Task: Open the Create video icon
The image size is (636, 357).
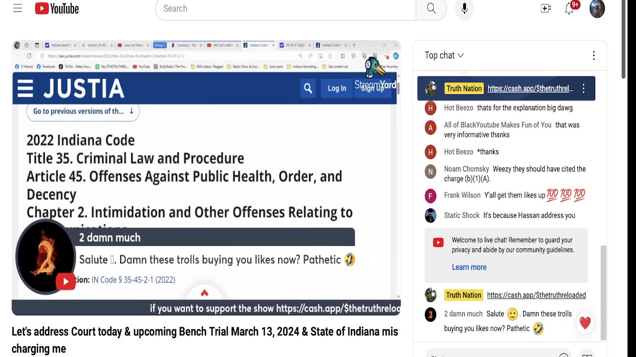Action: coord(546,8)
